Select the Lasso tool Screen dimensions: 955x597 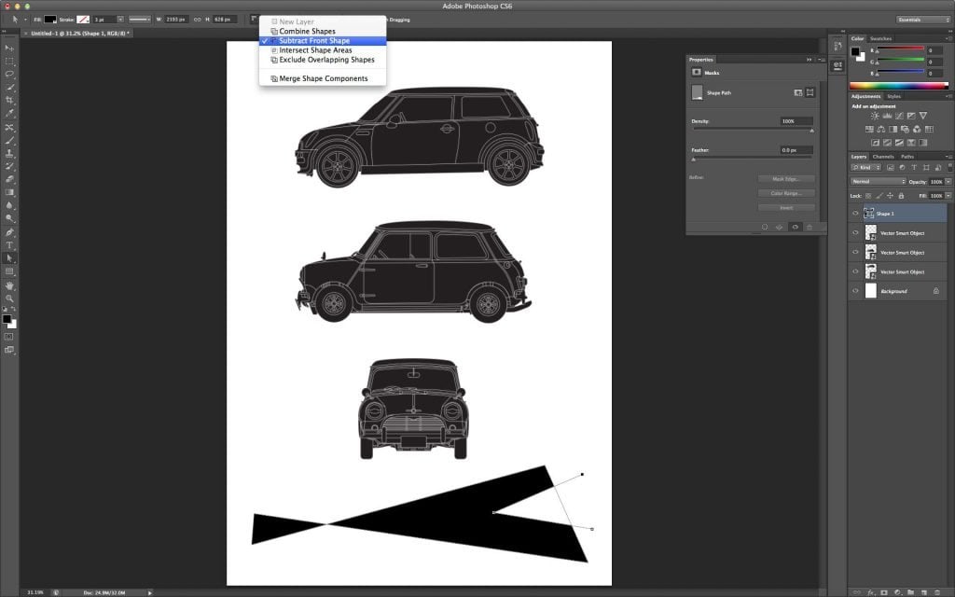(9, 74)
